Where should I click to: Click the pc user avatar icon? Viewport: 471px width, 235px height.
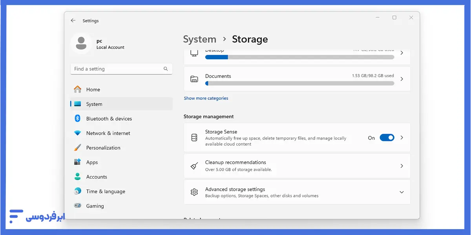pyautogui.click(x=81, y=43)
